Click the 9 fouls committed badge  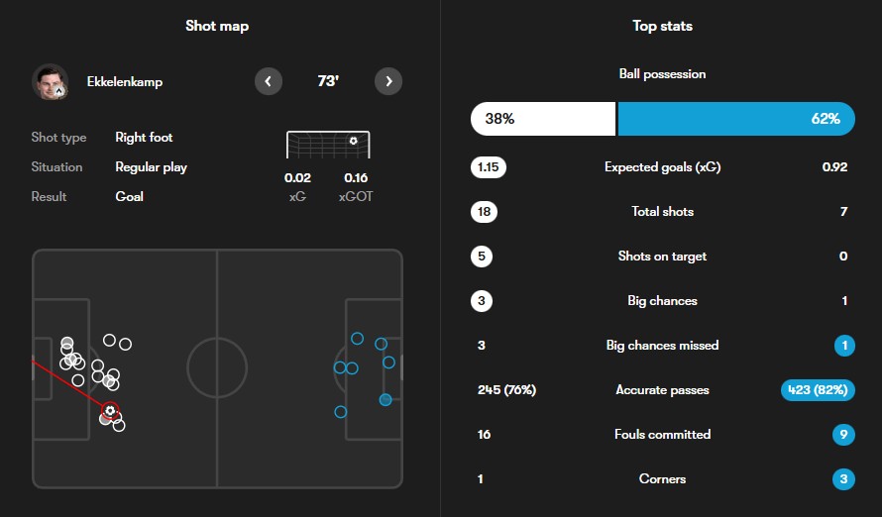click(x=842, y=435)
